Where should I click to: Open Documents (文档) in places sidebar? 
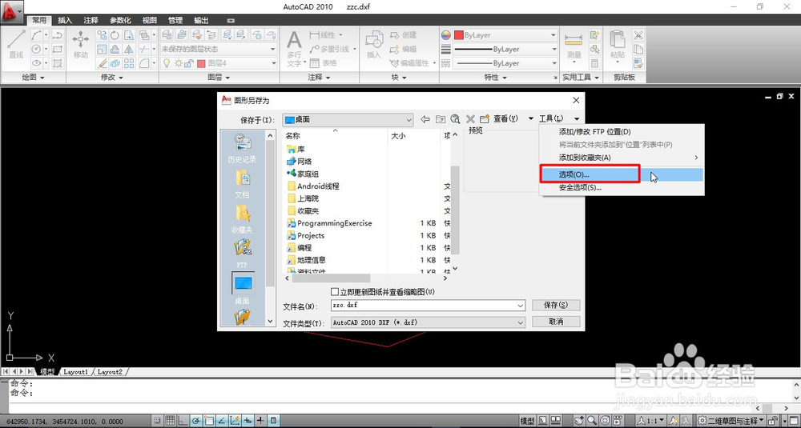(242, 184)
